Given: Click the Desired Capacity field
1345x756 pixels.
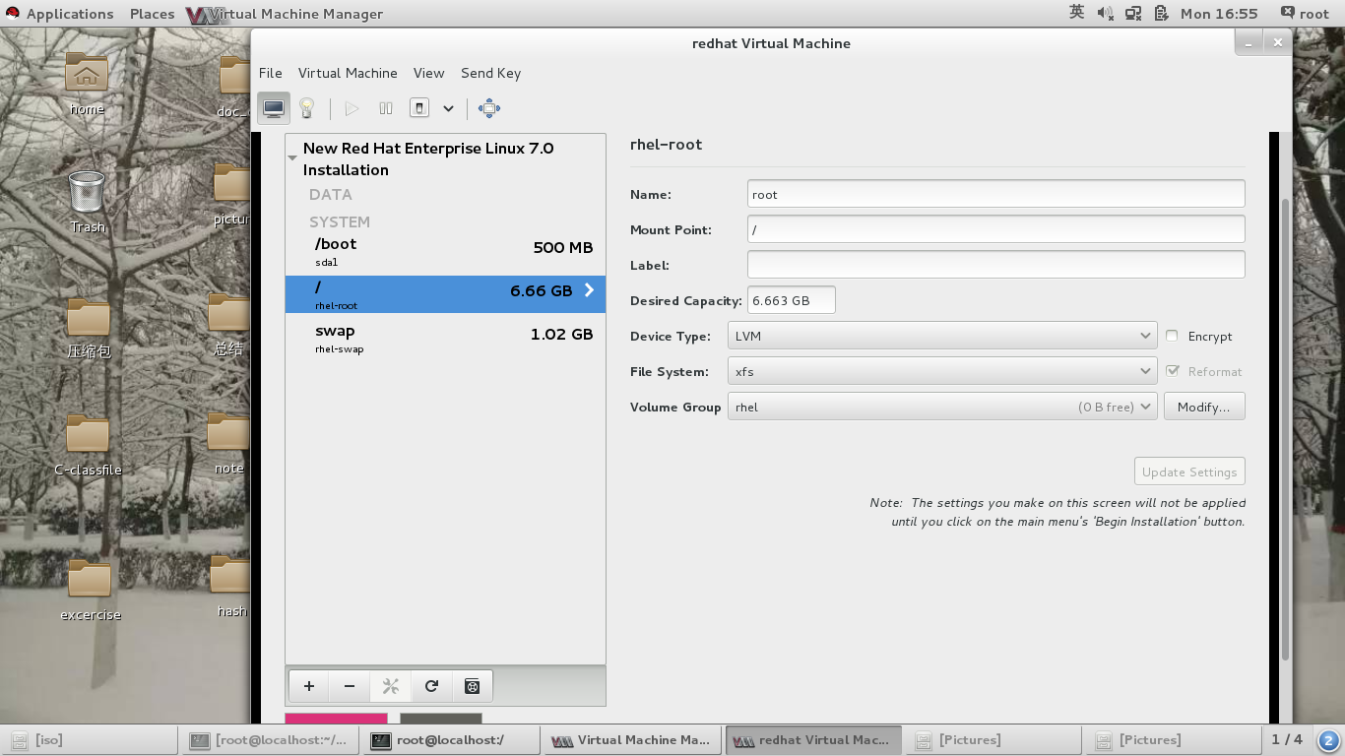Looking at the screenshot, I should point(792,300).
